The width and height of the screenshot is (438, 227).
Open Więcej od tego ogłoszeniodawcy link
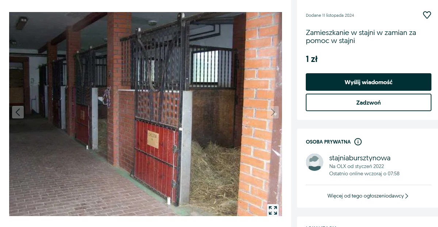pos(365,196)
